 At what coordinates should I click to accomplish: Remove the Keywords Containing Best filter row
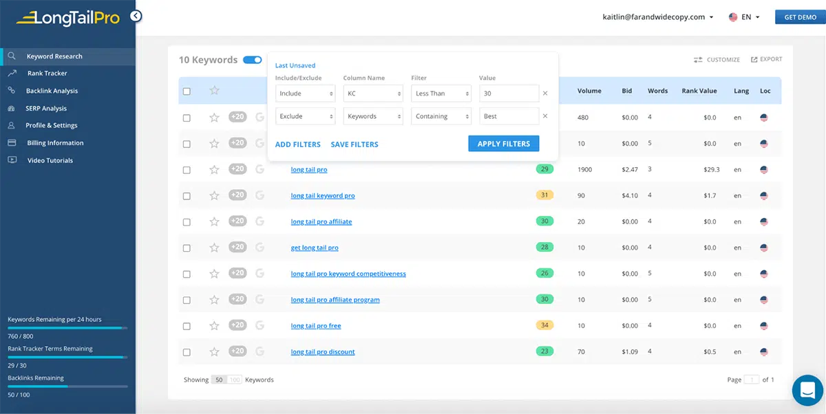pos(545,116)
